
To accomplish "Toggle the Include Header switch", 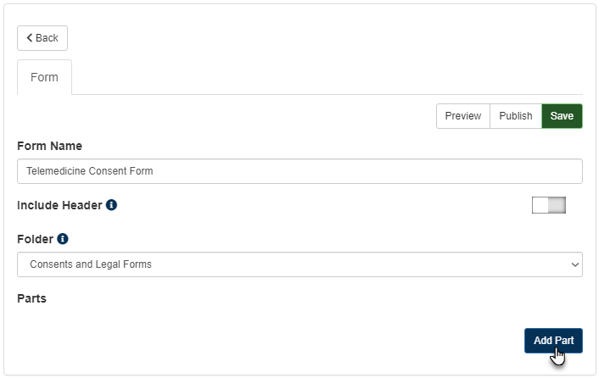I will 548,205.
